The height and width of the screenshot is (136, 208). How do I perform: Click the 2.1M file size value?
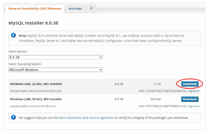coord(157,84)
